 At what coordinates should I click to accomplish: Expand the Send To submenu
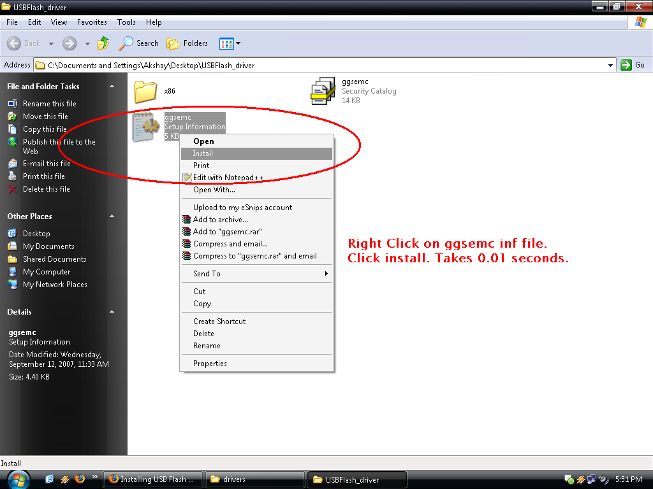[256, 274]
